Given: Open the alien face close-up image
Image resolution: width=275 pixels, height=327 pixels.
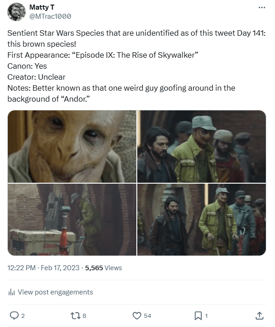Looking at the screenshot, I should 72,147.
